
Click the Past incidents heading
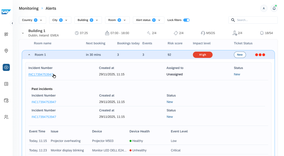42,89
